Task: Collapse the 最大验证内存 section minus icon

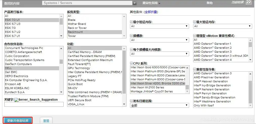Action: click(194, 22)
